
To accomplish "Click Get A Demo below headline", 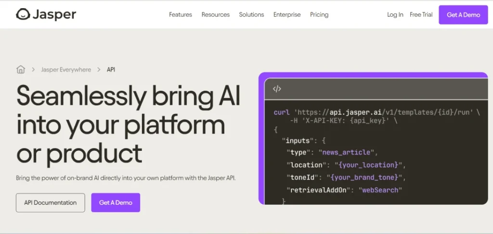I will [116, 203].
